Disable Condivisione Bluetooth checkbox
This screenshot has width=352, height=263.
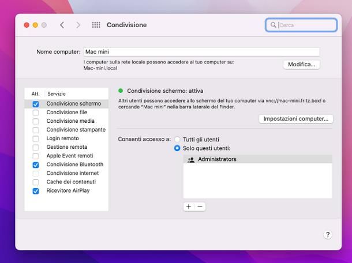pos(35,165)
